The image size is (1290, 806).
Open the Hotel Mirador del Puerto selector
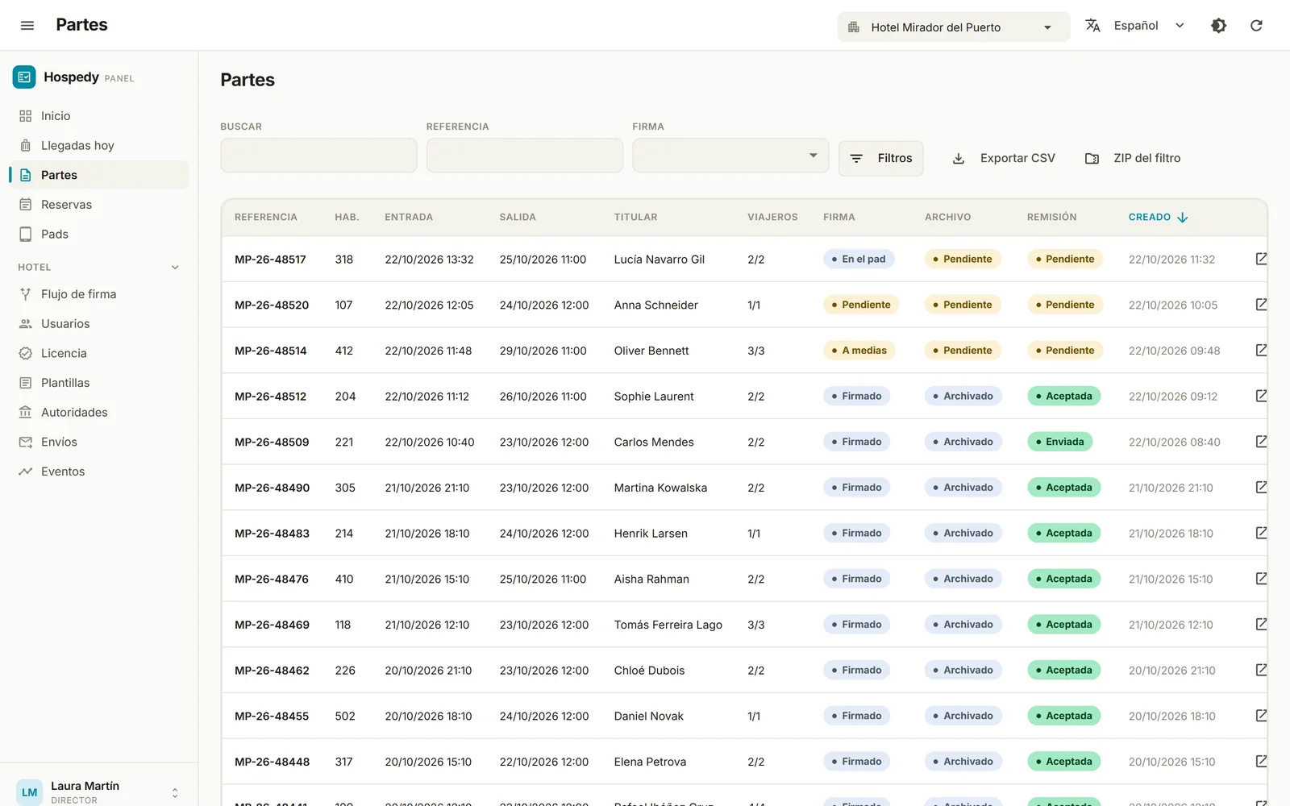954,27
